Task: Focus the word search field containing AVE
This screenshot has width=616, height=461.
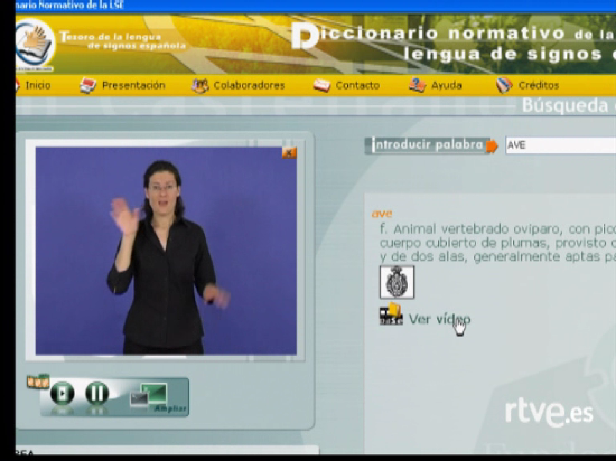Action: coord(560,146)
